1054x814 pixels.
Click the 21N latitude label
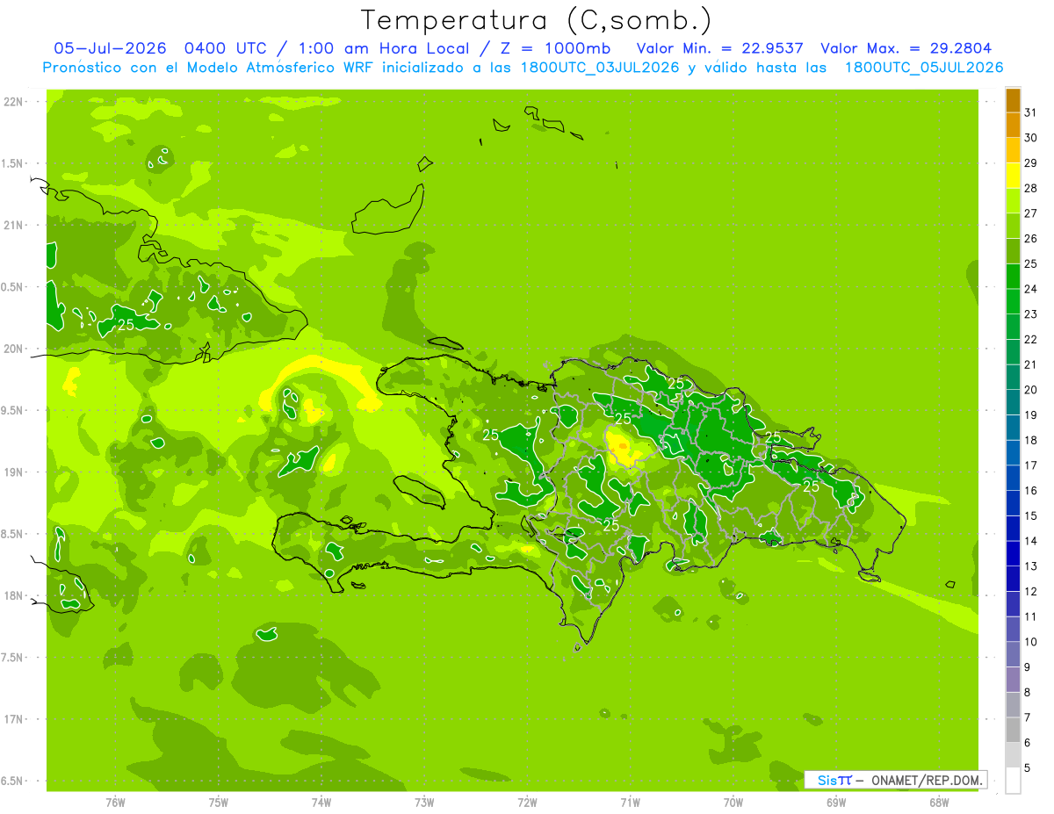pos(13,225)
